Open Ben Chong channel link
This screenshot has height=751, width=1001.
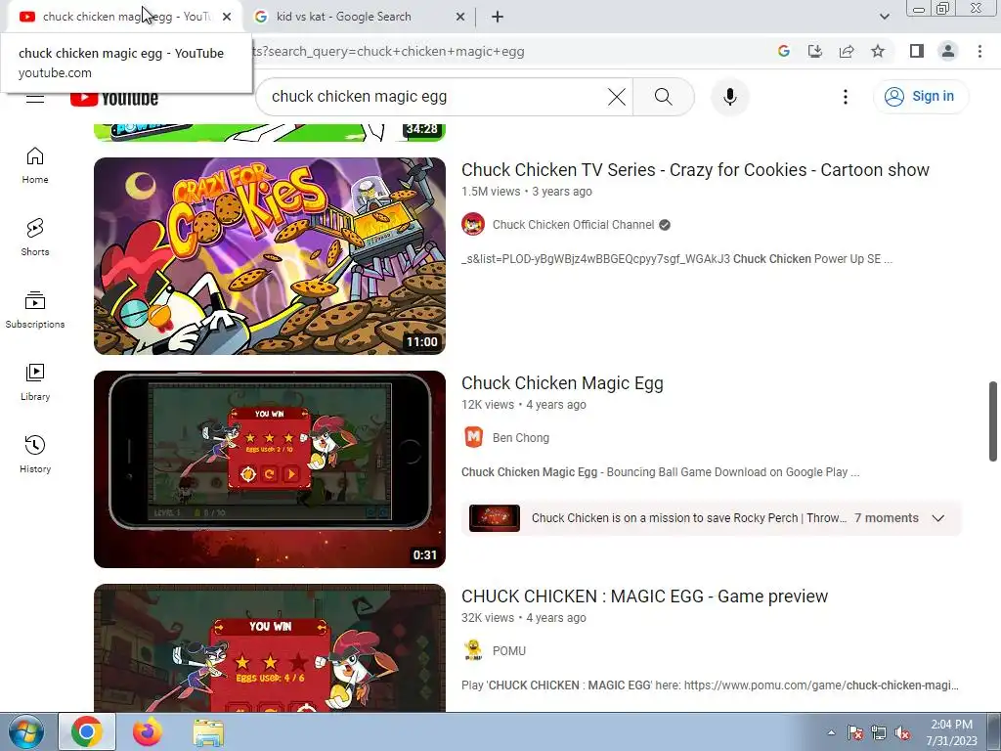(x=521, y=437)
